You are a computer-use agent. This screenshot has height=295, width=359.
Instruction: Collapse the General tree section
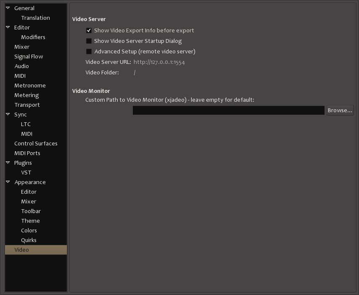coord(8,8)
